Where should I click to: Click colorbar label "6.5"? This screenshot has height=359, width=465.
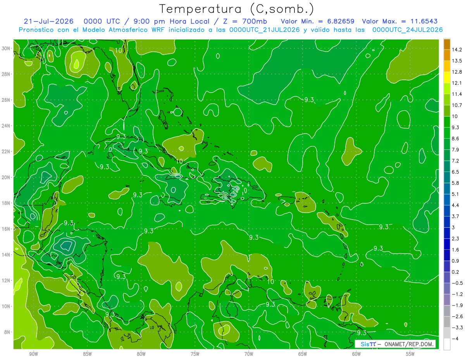(x=456, y=172)
